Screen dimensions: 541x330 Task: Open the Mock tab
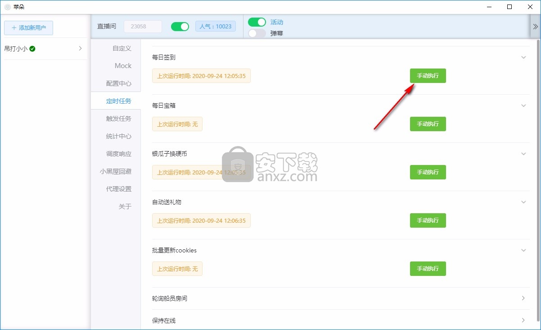(x=116, y=66)
